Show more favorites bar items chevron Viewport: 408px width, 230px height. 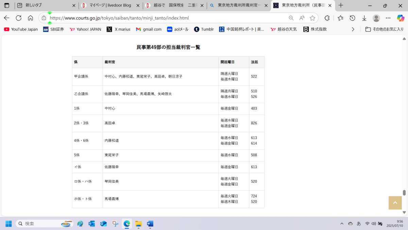tap(353, 29)
